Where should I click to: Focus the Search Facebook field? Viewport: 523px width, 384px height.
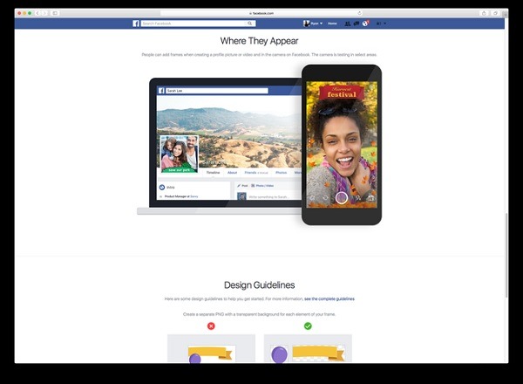coord(194,24)
